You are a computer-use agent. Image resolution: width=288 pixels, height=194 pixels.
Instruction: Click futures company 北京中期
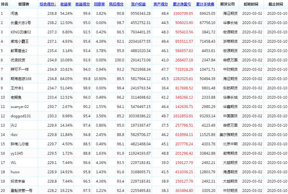pyautogui.click(x=230, y=144)
